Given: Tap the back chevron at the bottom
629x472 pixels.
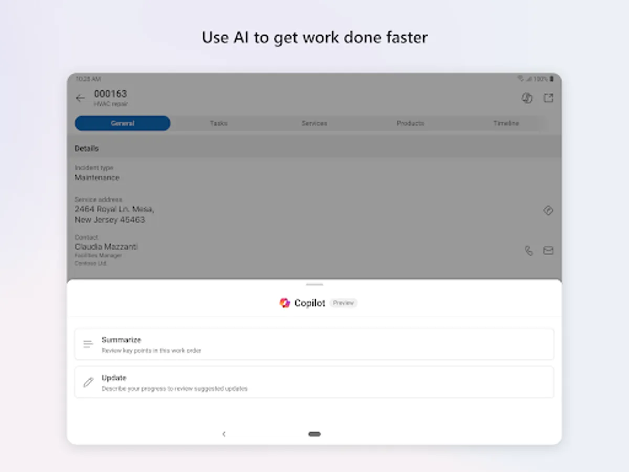Looking at the screenshot, I should (224, 434).
